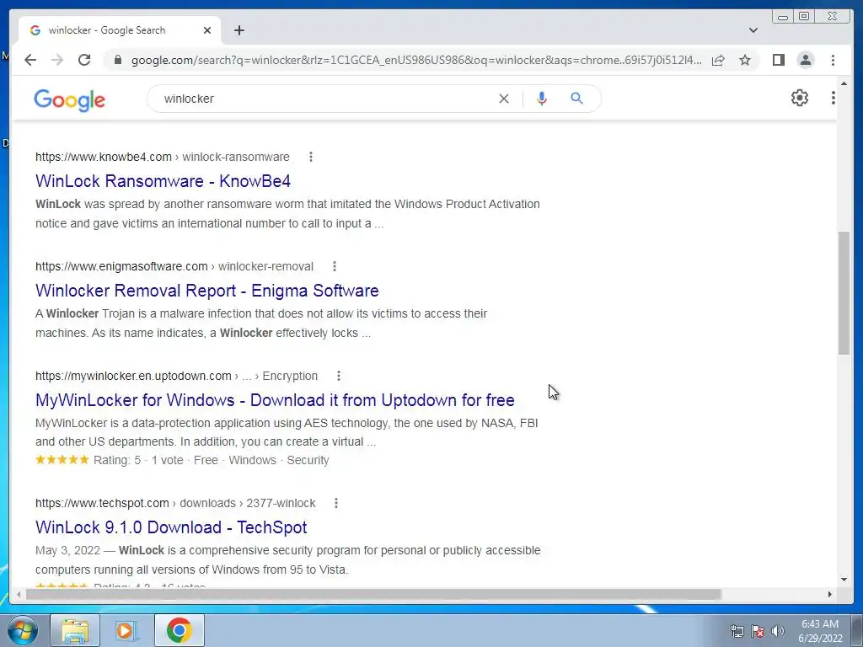The height and width of the screenshot is (647, 863).
Task: Open Google apps menu dots
Action: pyautogui.click(x=834, y=98)
